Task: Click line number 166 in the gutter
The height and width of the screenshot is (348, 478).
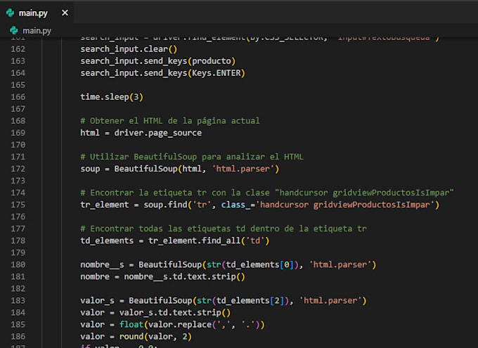Action: (x=18, y=97)
